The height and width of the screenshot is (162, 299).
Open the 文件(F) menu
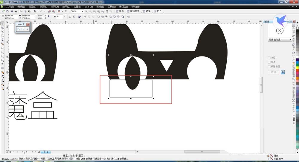click(10, 7)
